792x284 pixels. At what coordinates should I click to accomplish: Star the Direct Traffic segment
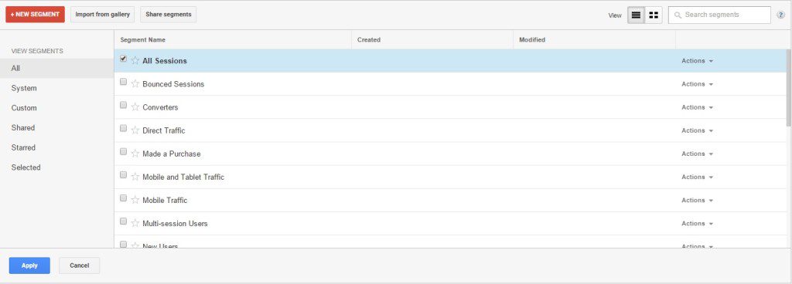(x=135, y=130)
